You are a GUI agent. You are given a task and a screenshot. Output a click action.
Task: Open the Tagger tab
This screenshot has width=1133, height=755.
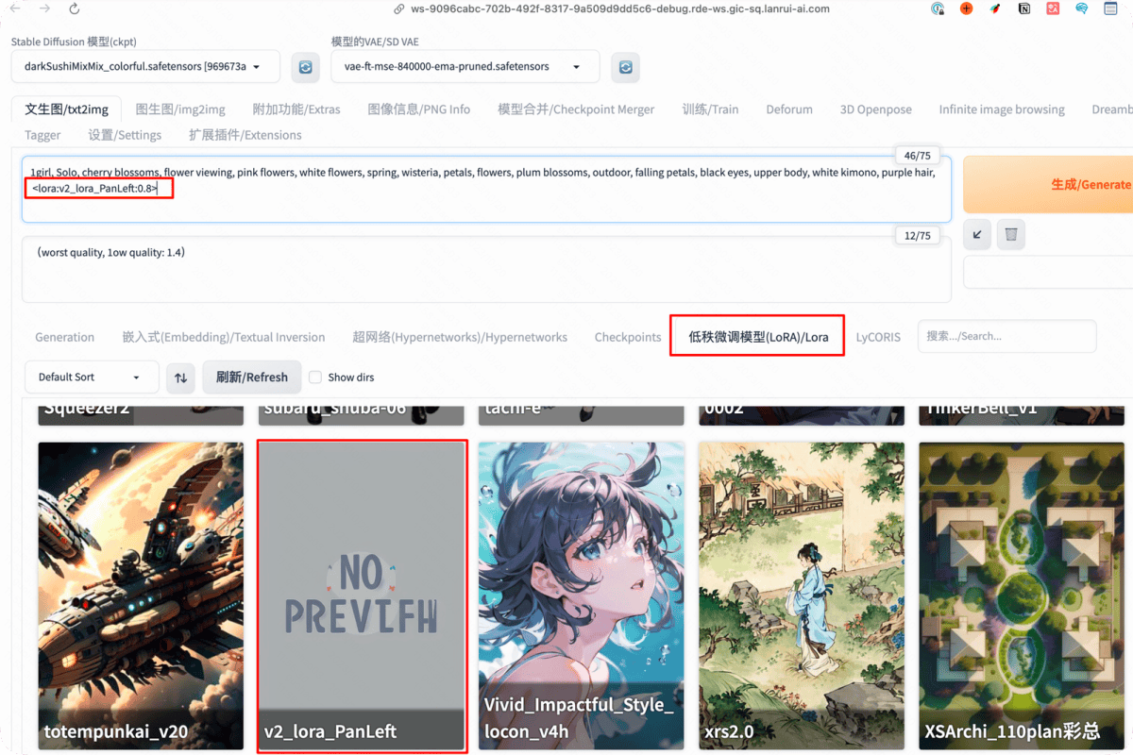(42, 135)
